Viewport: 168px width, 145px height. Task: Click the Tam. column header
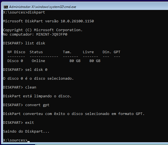[67, 52]
